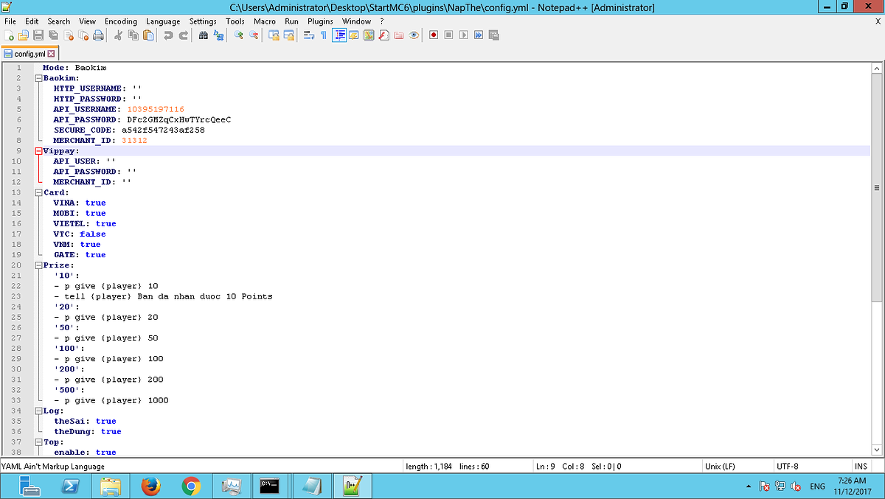
Task: Click the Save toolbar icon
Action: point(38,35)
